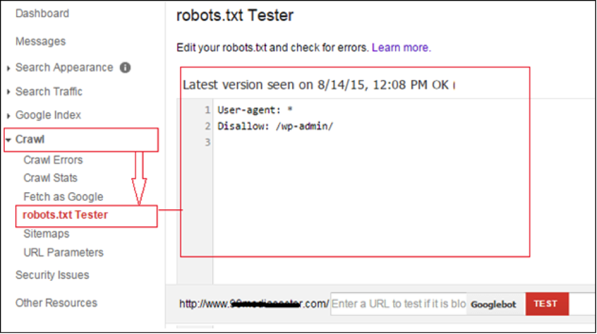Click line 1 User-agent in editor
597x334 pixels.
tap(255, 110)
